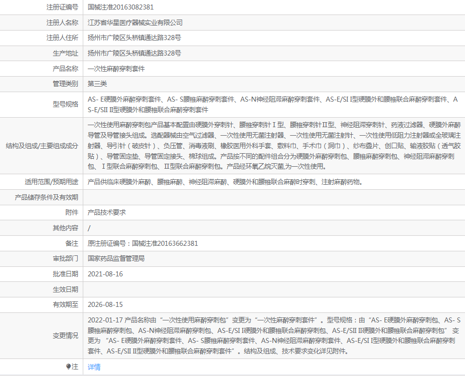Image resolution: width=465 pixels, height=376 pixels.
Task: Click the 变更情况 change record paragraph
Action: 274,335
